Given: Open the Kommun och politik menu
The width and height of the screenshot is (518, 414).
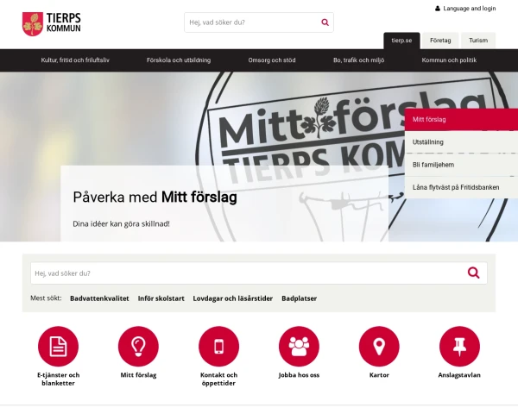Looking at the screenshot, I should [x=449, y=60].
